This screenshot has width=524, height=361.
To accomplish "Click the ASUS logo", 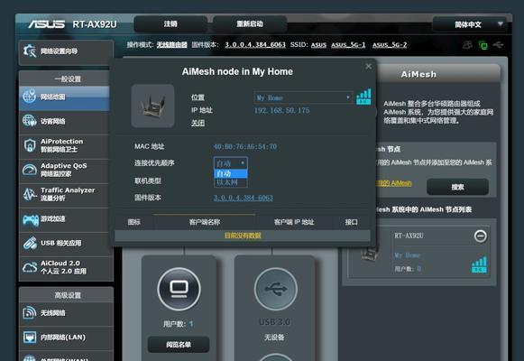I will tap(47, 24).
